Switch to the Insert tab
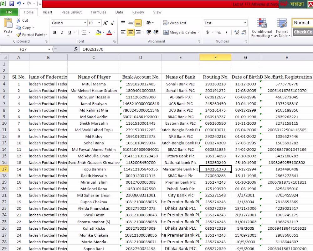 point(48,12)
